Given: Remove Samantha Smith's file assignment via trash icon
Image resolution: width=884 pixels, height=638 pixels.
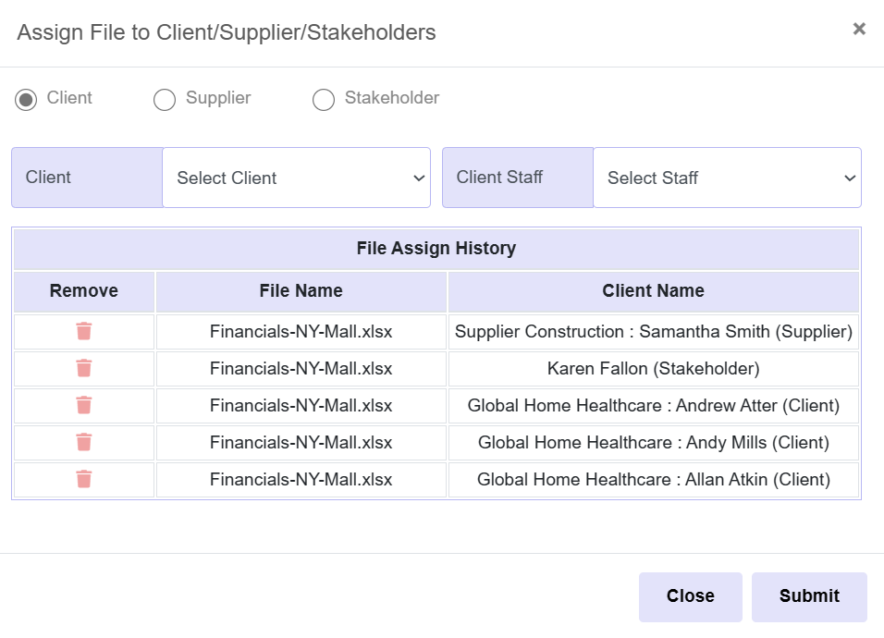Looking at the screenshot, I should [82, 331].
